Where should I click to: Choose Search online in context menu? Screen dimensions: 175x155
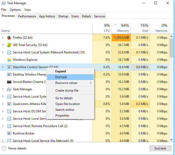pos(70,110)
